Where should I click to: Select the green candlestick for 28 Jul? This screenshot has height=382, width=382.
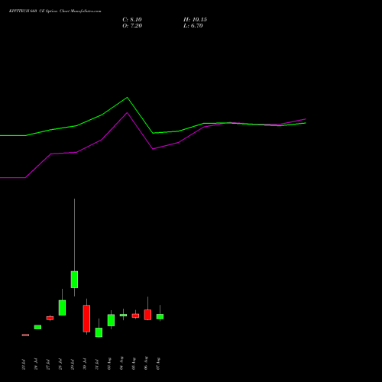coord(62,308)
